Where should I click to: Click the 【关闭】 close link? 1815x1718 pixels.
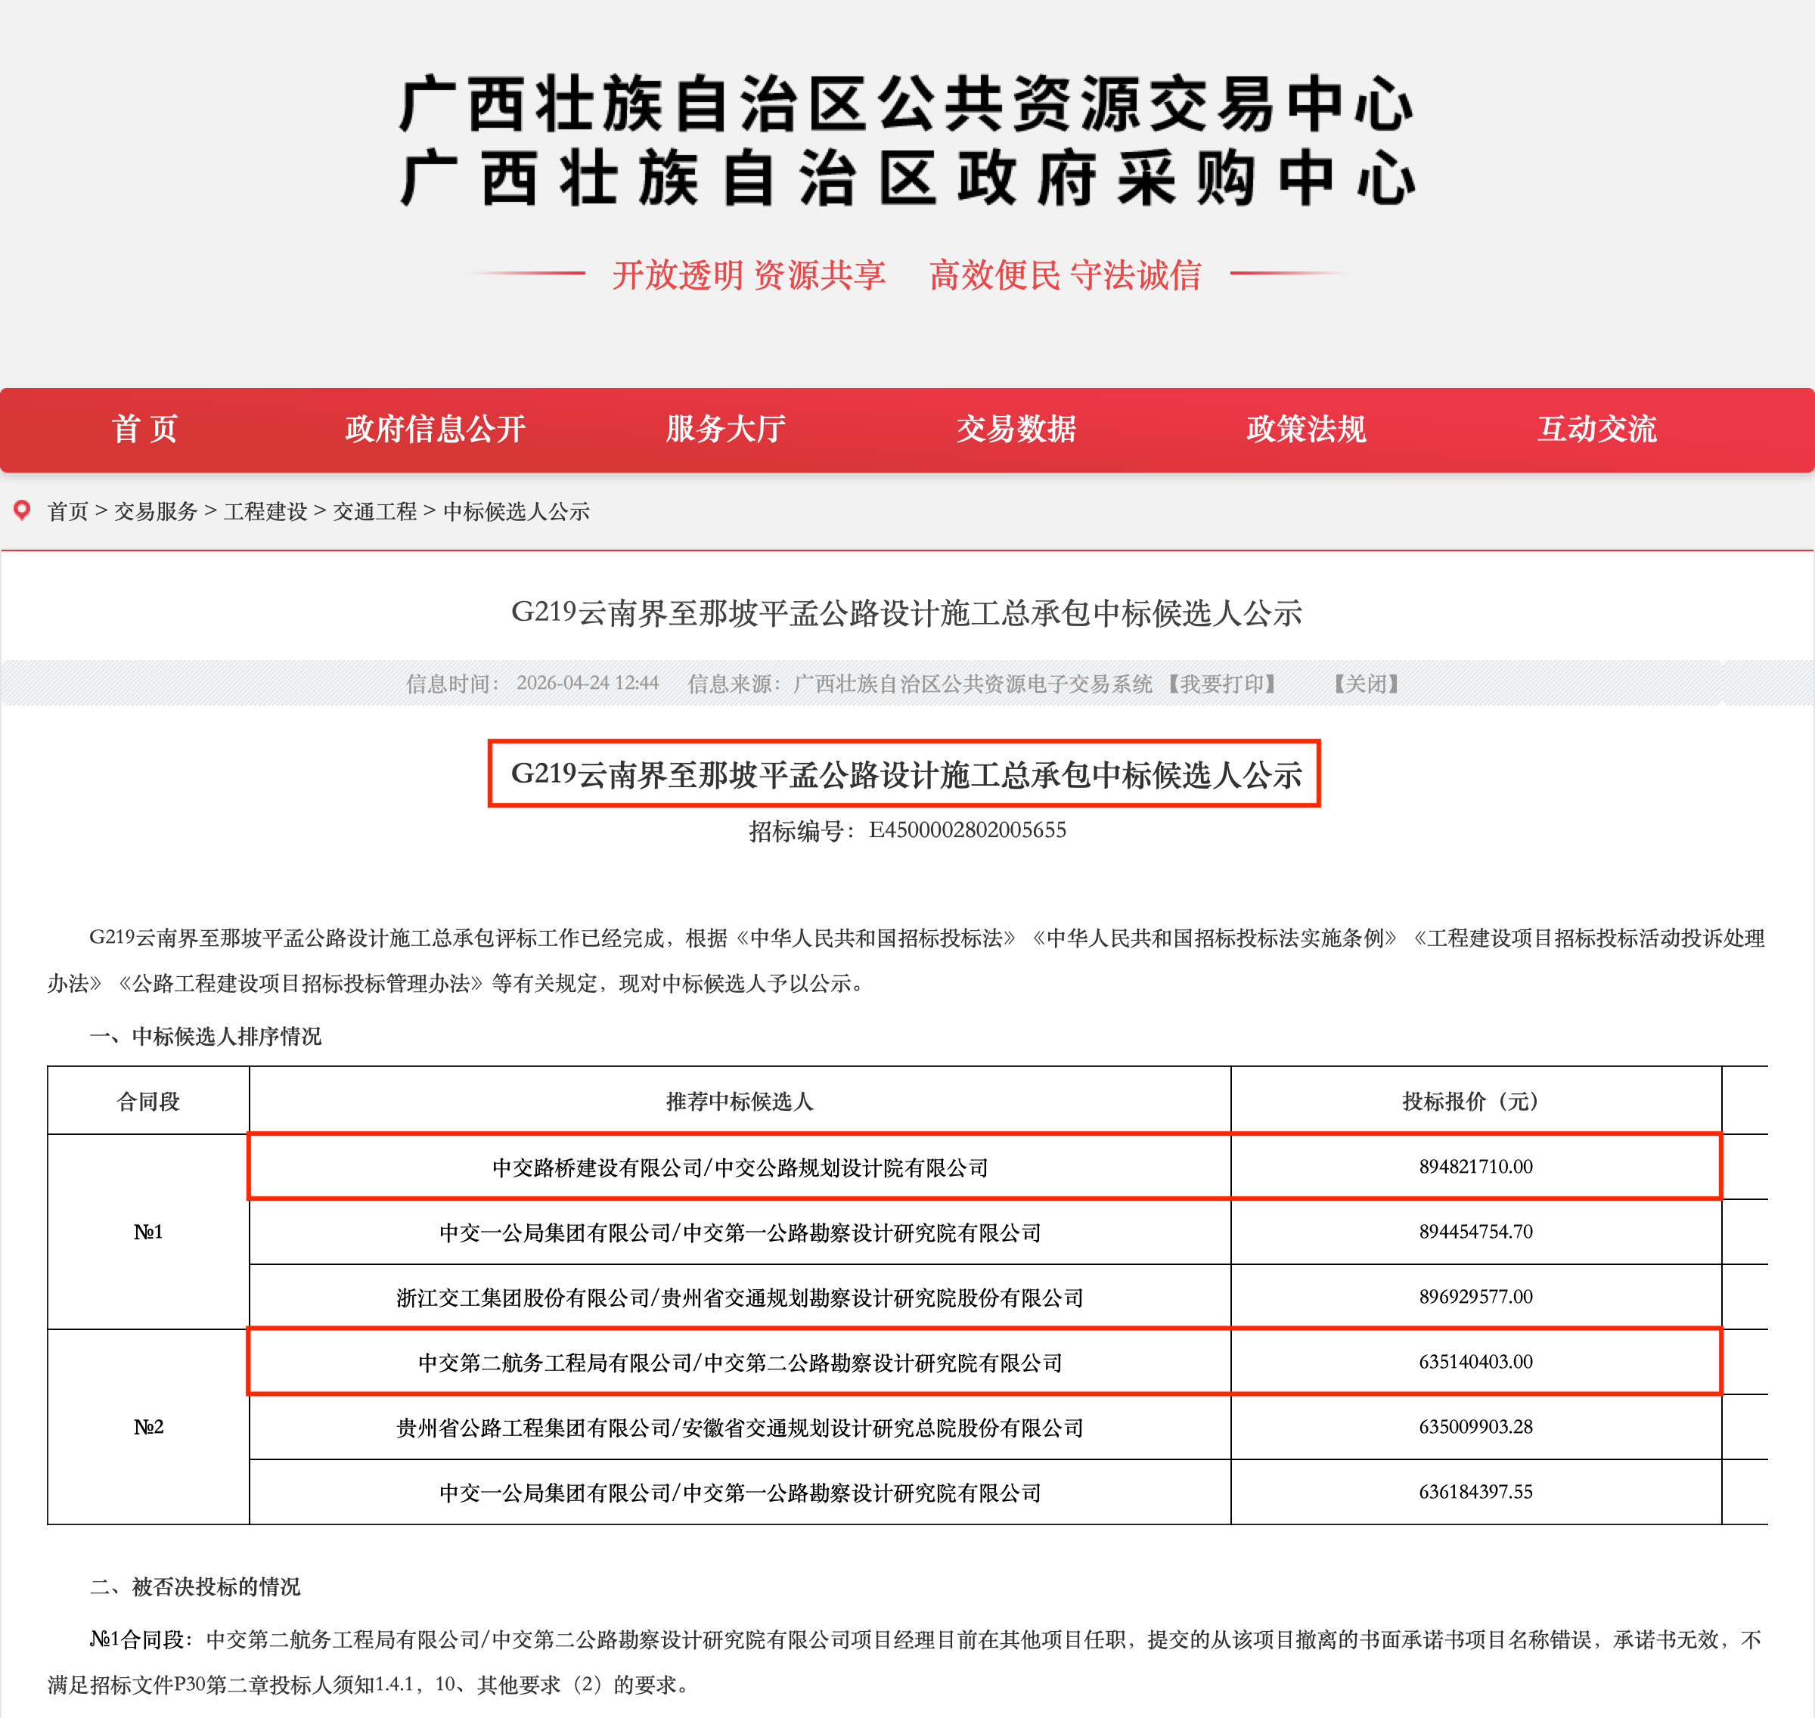1367,683
